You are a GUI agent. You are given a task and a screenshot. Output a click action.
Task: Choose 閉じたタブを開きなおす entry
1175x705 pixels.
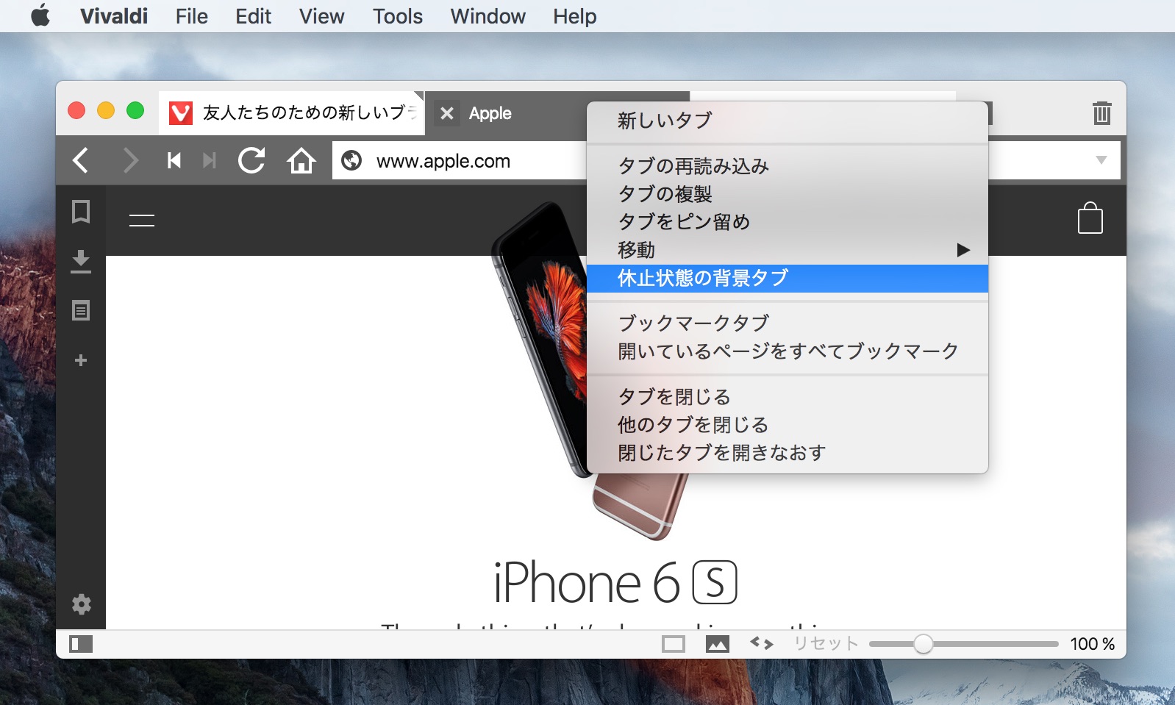point(787,453)
